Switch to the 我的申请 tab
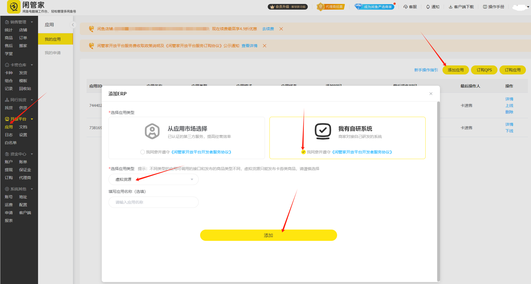Viewport: 531px width, 284px height. coord(52,52)
